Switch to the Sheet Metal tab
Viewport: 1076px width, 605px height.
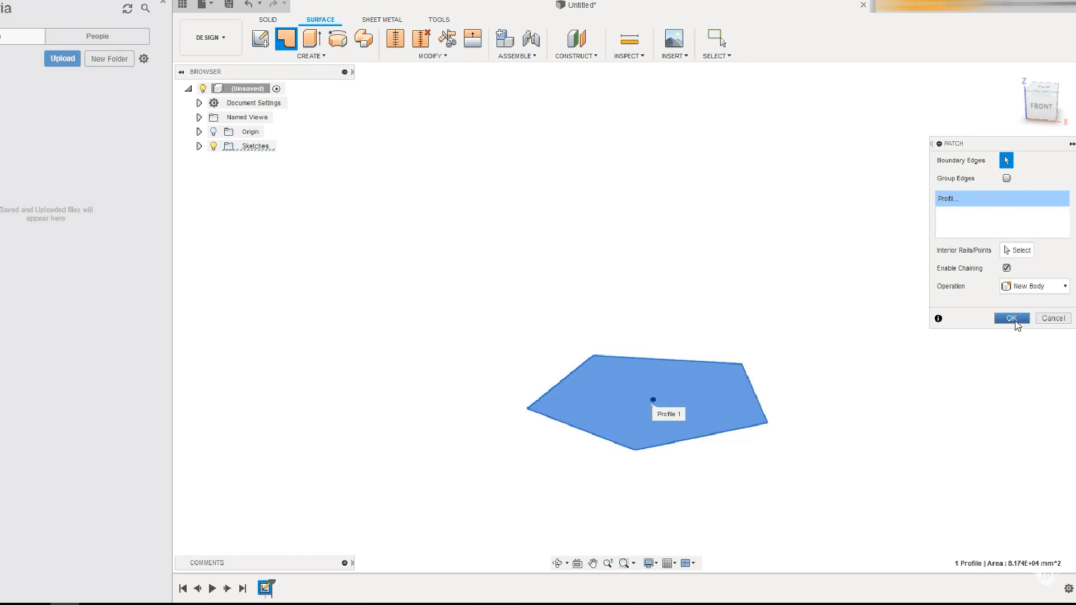[x=382, y=20]
